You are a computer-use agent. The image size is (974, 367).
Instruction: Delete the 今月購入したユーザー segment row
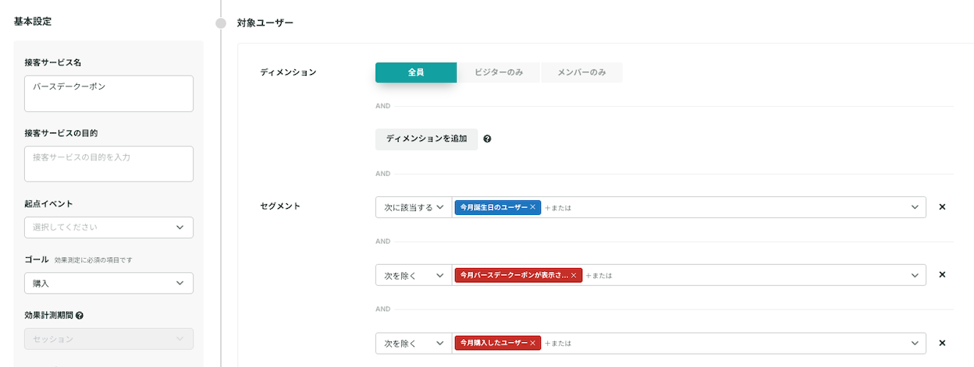[942, 343]
